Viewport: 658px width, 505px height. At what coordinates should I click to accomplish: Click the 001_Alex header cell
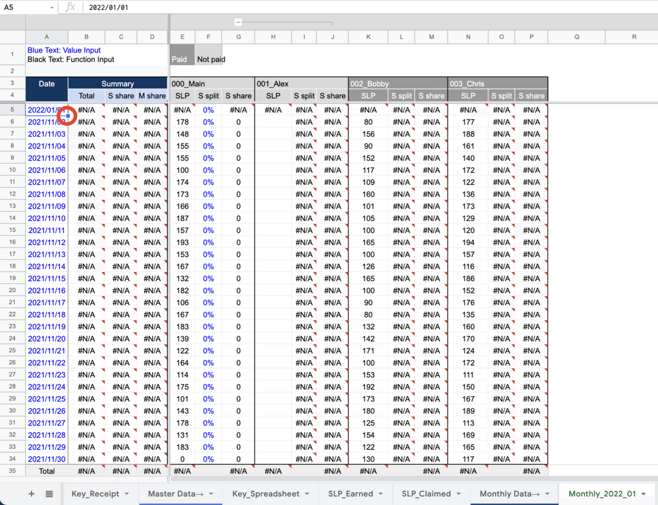302,84
